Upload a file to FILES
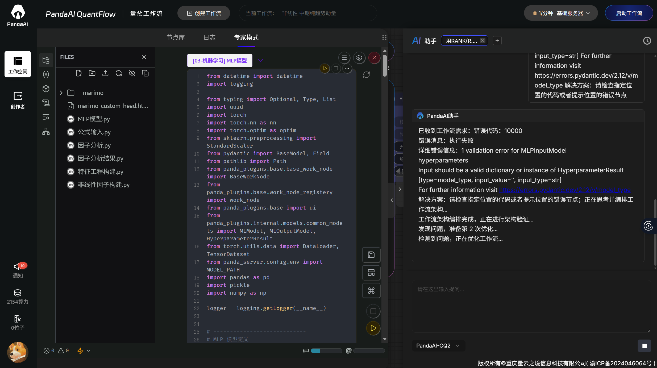Screen dimensions: 657x368 [x=105, y=73]
